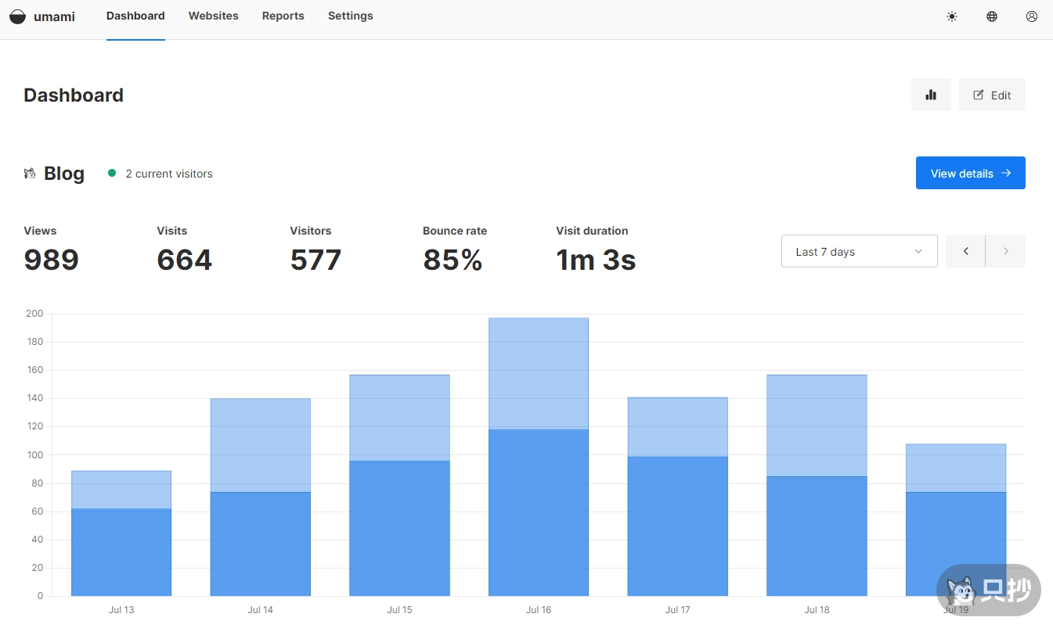Click the Blog website favicon
Image resolution: width=1053 pixels, height=628 pixels.
[x=30, y=174]
